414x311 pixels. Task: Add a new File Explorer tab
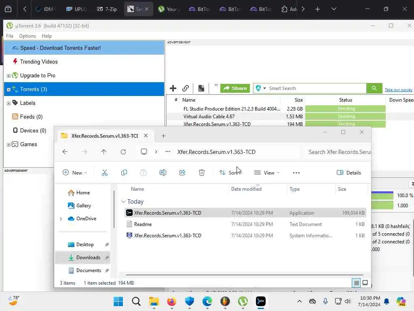tap(163, 136)
